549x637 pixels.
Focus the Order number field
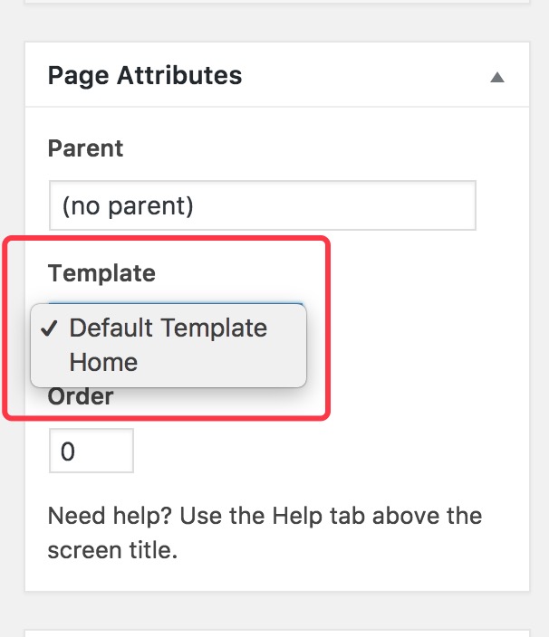(x=91, y=451)
